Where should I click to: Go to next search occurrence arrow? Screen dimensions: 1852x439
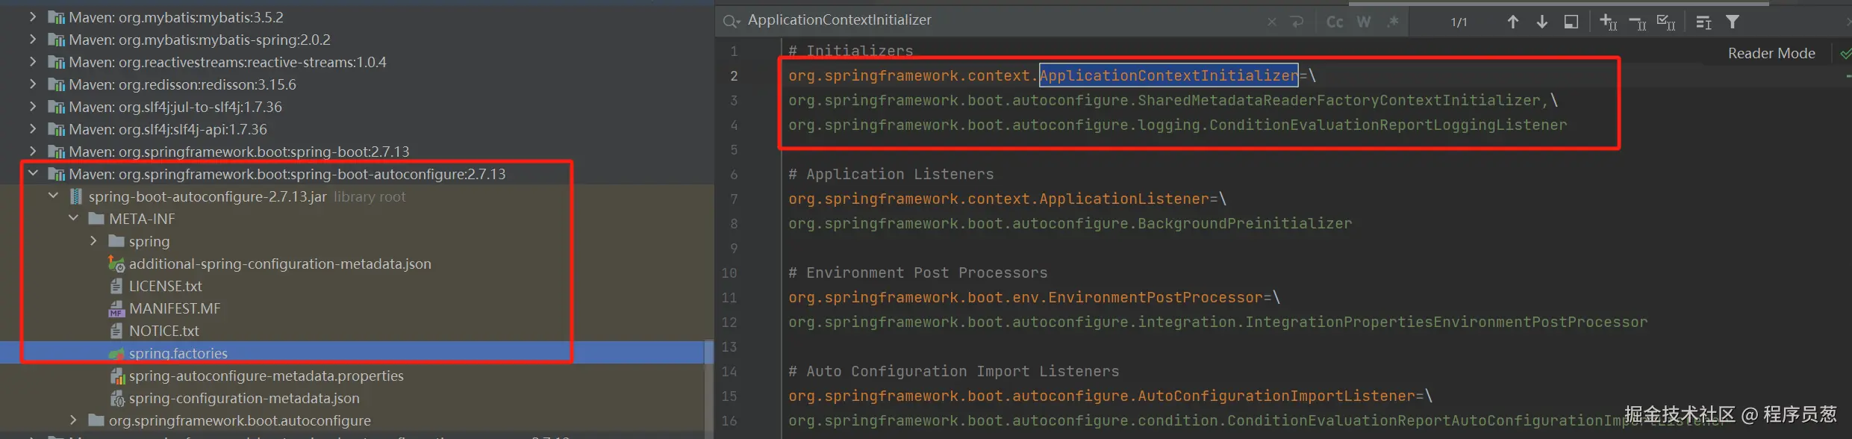[1541, 22]
